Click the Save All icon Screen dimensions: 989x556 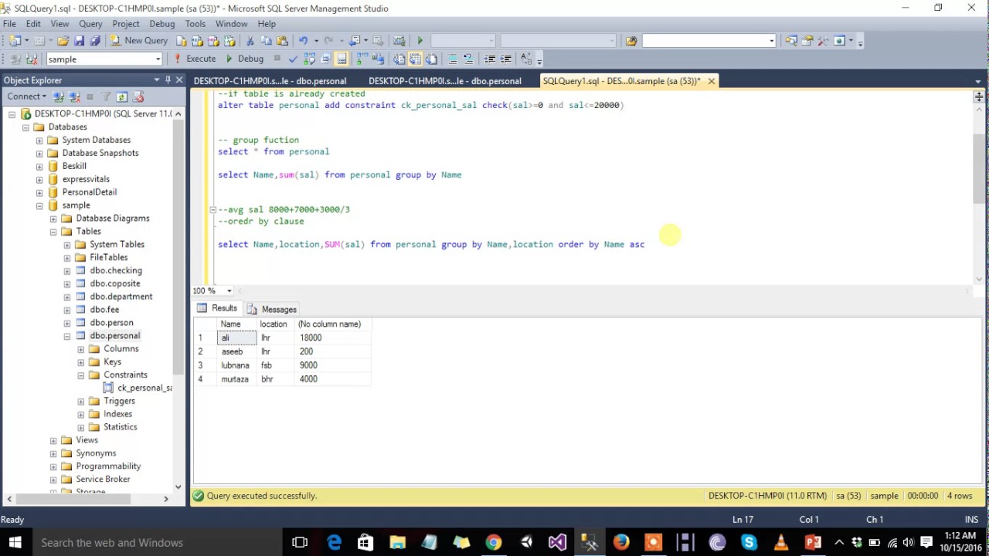pos(95,40)
